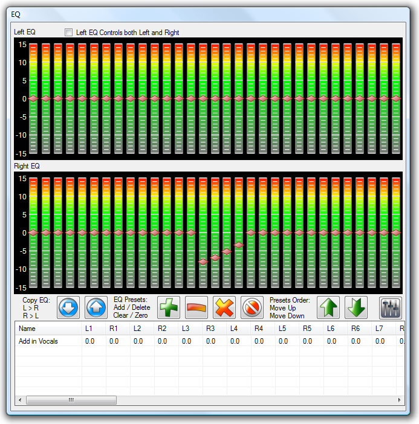
Task: Select the lowest Right EQ handle near -8
Action: 203,262
